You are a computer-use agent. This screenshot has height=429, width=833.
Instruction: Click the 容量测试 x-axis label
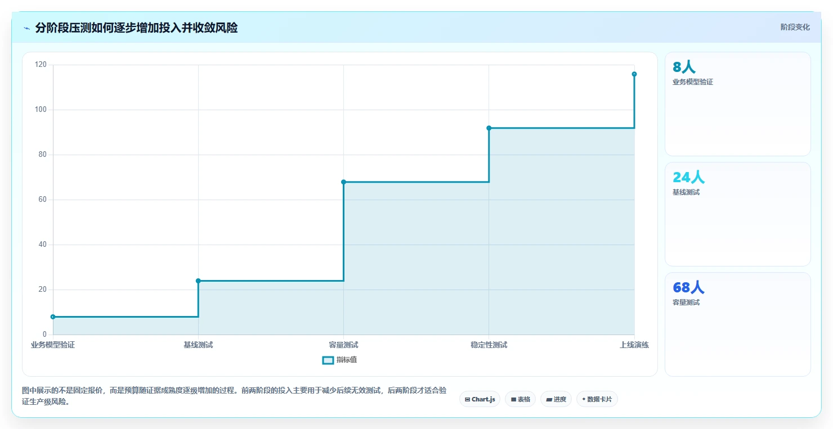pos(343,345)
